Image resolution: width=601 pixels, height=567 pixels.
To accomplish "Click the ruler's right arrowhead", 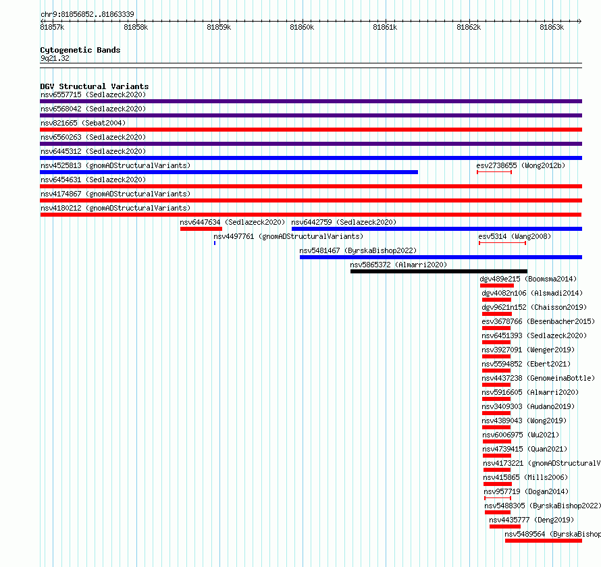I will click(580, 22).
